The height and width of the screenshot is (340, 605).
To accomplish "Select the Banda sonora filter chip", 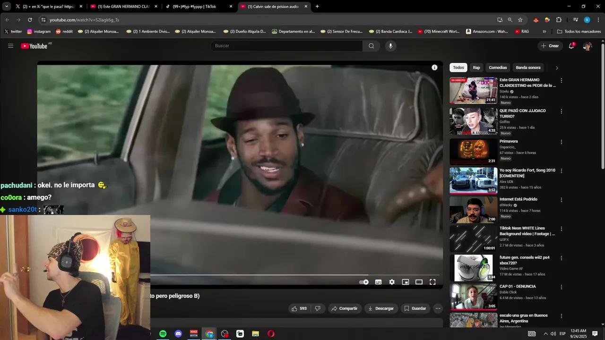I will point(528,68).
